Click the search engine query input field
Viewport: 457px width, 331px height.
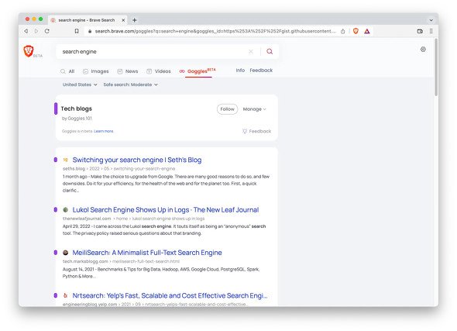(152, 52)
